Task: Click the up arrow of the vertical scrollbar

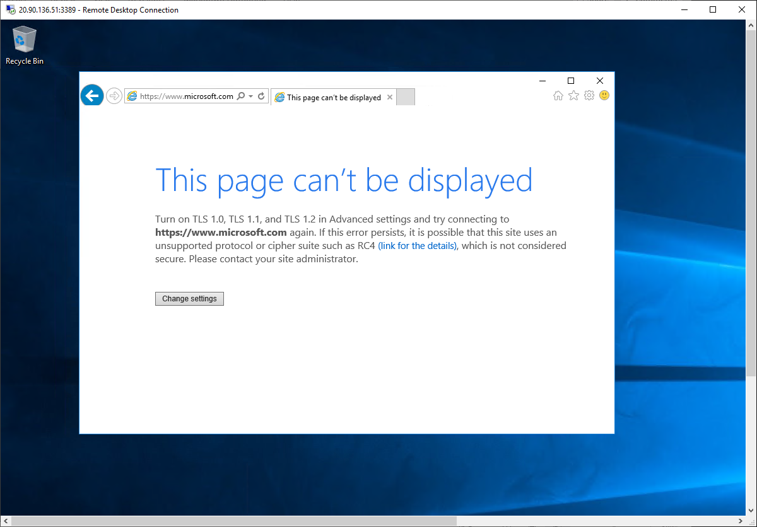Action: point(751,25)
